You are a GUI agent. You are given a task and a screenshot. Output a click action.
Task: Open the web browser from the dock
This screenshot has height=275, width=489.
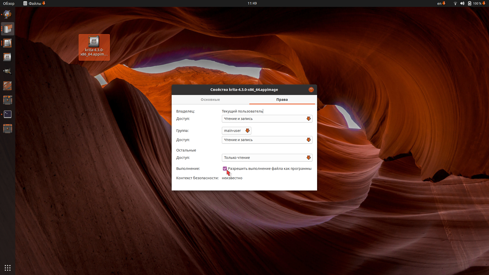point(7,15)
